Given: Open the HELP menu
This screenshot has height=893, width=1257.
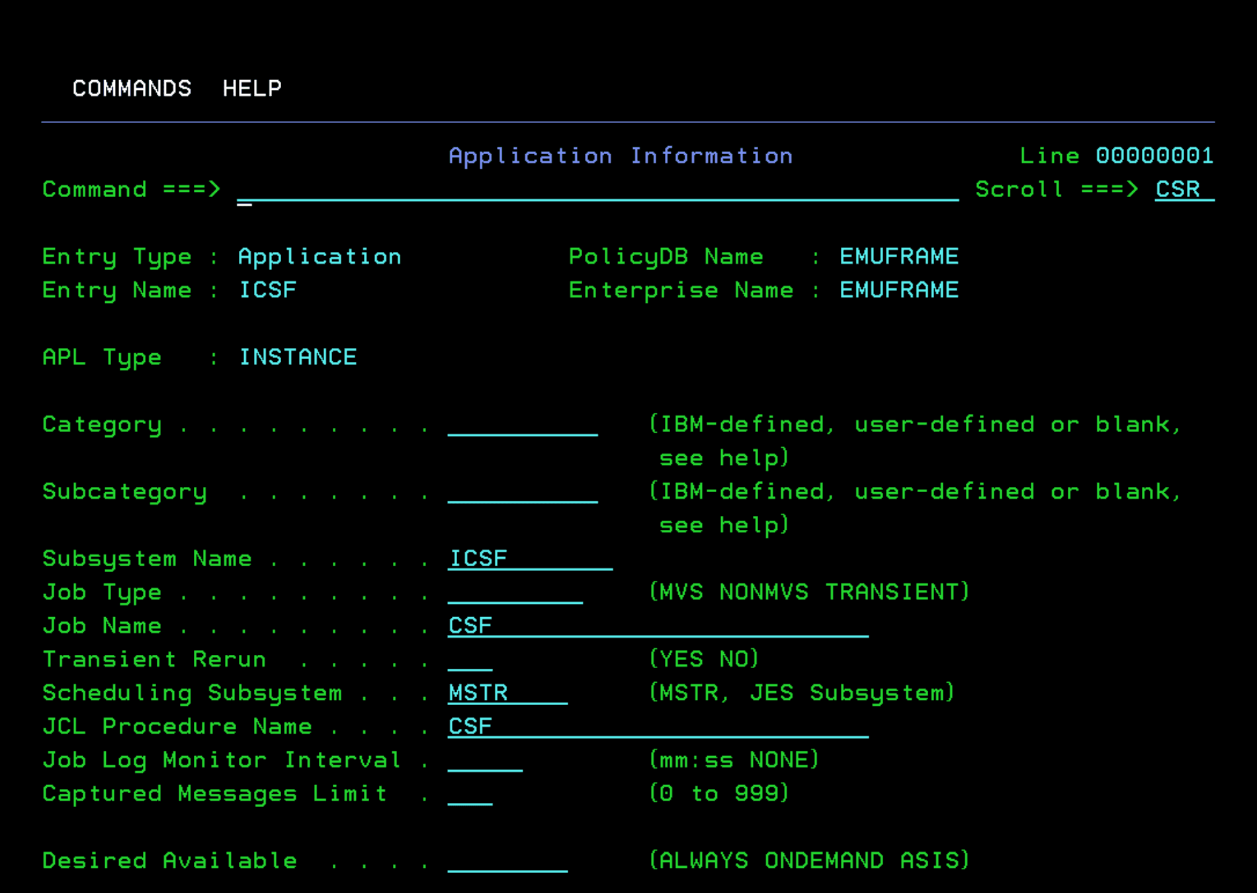Looking at the screenshot, I should [251, 88].
